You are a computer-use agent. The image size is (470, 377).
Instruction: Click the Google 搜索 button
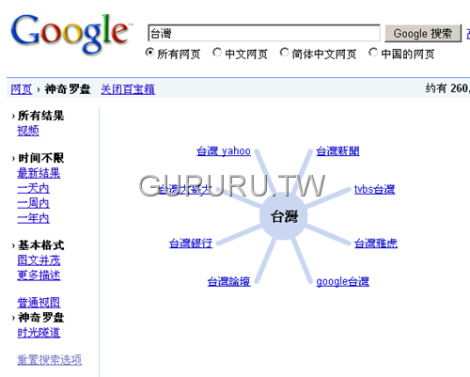pos(423,33)
